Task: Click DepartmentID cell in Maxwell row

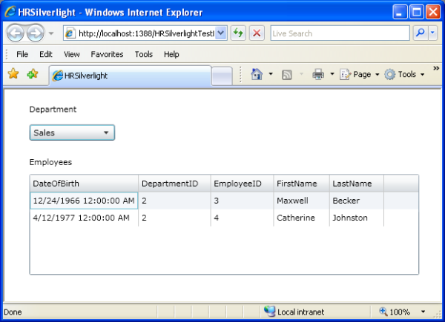Action: [x=174, y=201]
